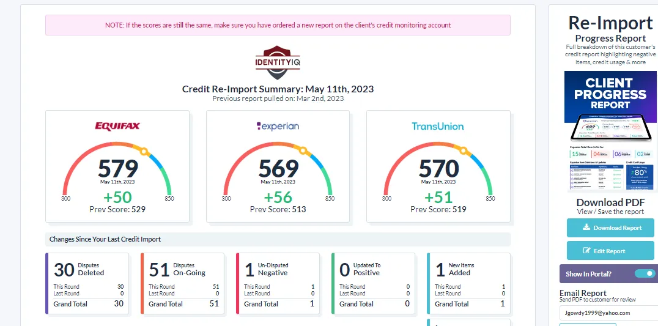This screenshot has height=326, width=658.
Task: Click the Download PDF heading
Action: coord(610,202)
